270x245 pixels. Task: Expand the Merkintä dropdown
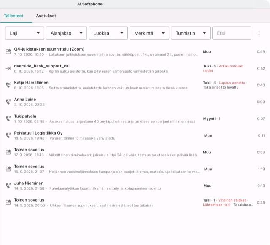(x=149, y=33)
